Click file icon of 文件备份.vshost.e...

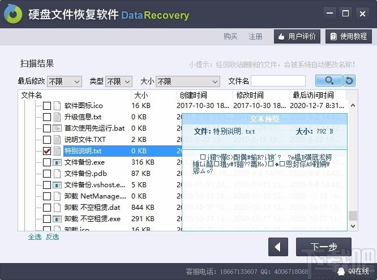57,185
